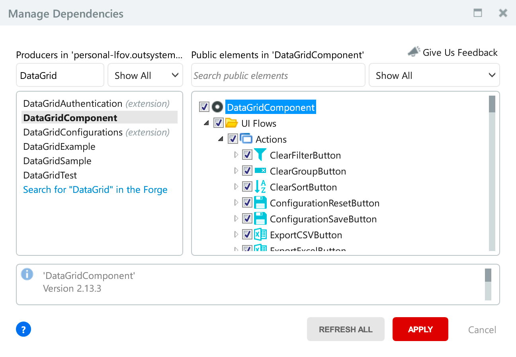This screenshot has height=357, width=516.
Task: Toggle the DataGridComponent root checkbox
Action: tap(204, 107)
